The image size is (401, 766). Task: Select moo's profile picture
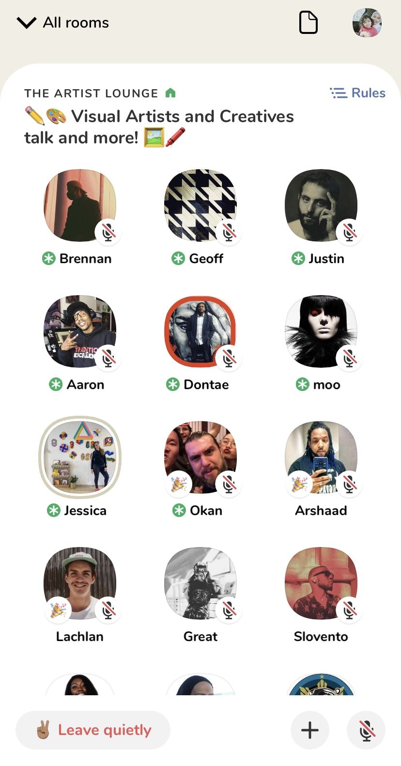321,331
